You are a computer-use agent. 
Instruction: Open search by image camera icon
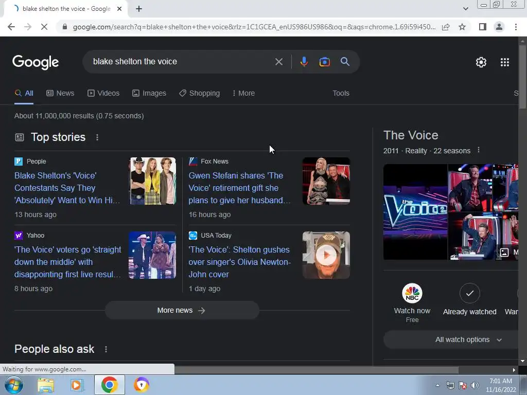click(324, 62)
